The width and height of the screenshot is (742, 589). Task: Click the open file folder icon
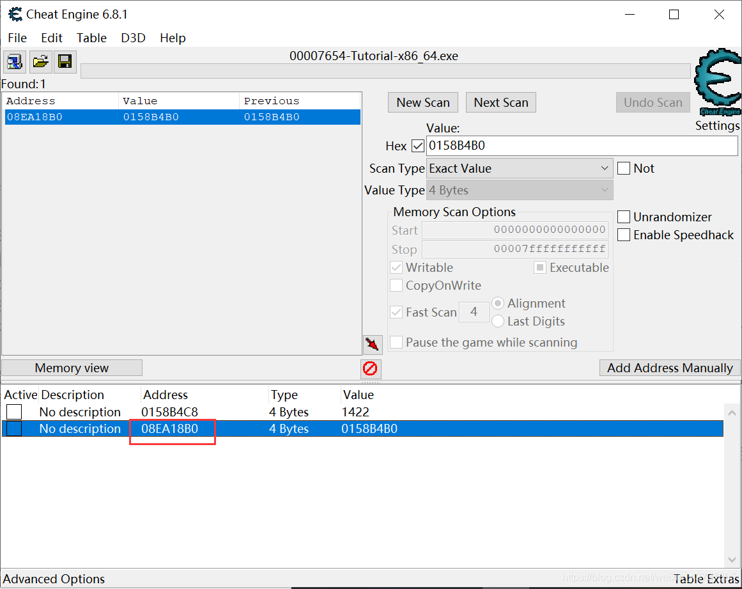pos(40,61)
